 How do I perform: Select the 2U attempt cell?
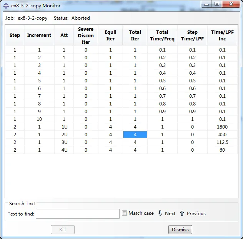tap(64, 134)
